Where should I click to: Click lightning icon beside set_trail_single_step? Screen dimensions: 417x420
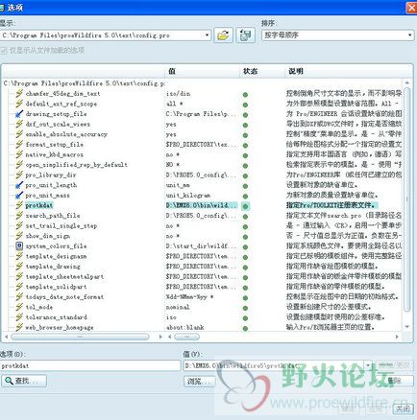click(19, 225)
